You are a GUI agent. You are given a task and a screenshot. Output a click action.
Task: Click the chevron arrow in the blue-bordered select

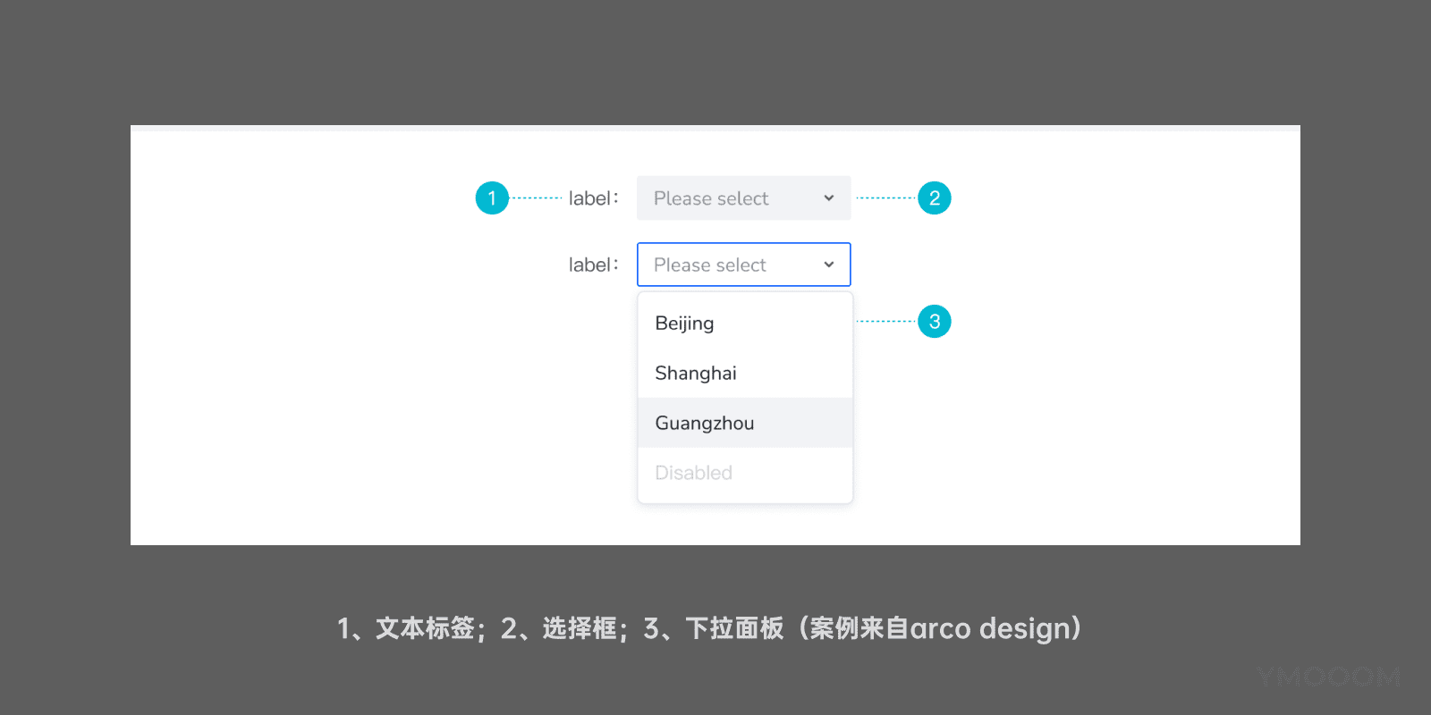(828, 265)
